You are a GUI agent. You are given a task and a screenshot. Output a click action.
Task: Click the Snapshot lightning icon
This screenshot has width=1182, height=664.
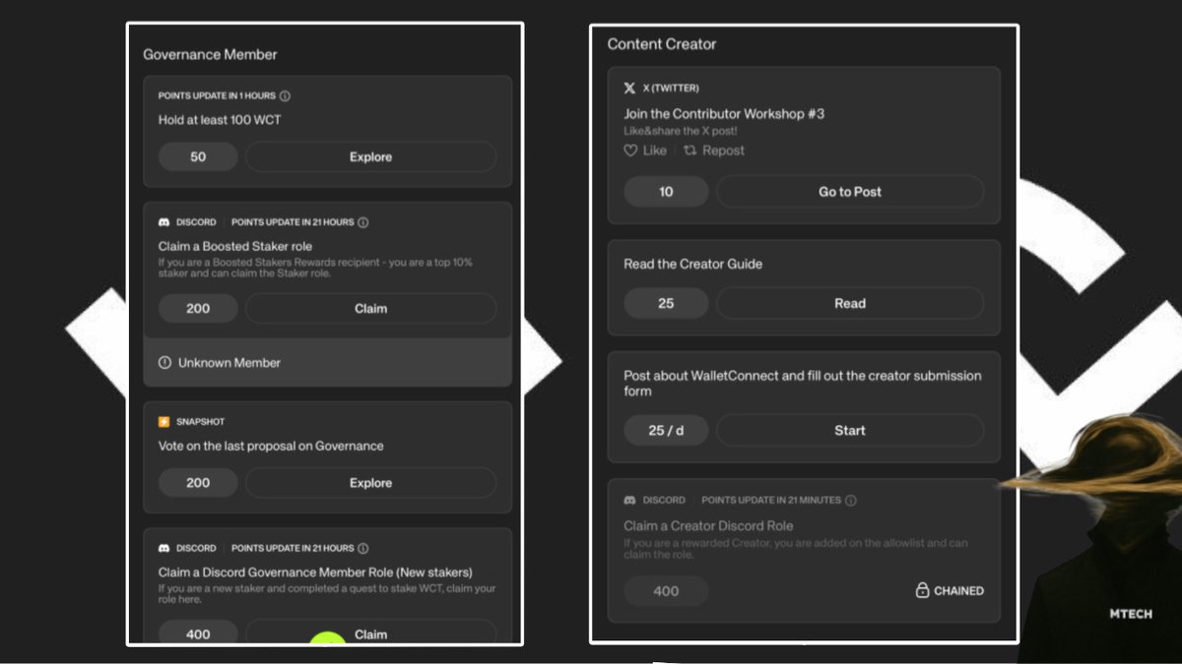(x=164, y=421)
